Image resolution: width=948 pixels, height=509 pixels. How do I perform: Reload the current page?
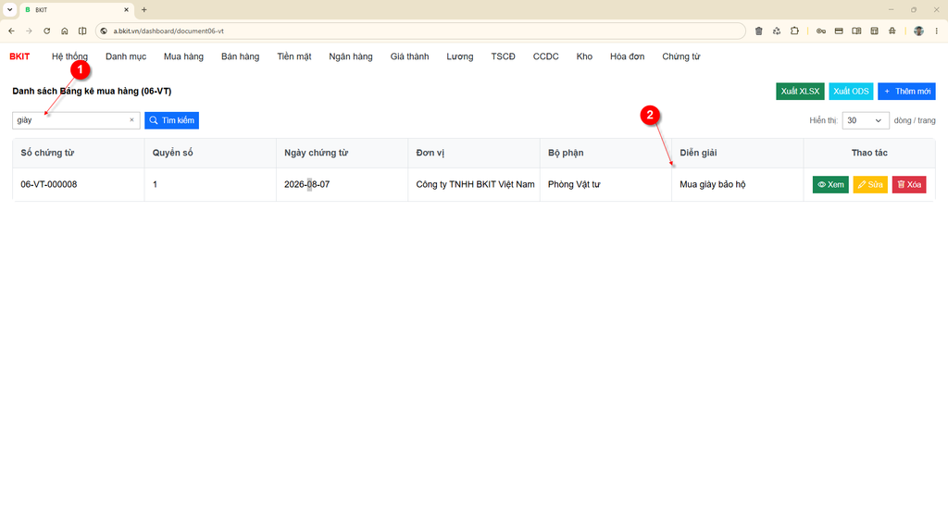[46, 31]
